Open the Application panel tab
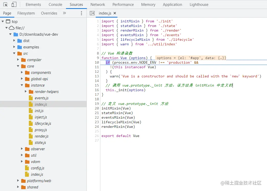Image resolution: width=267 pixels, height=191 pixels. tap(173, 5)
